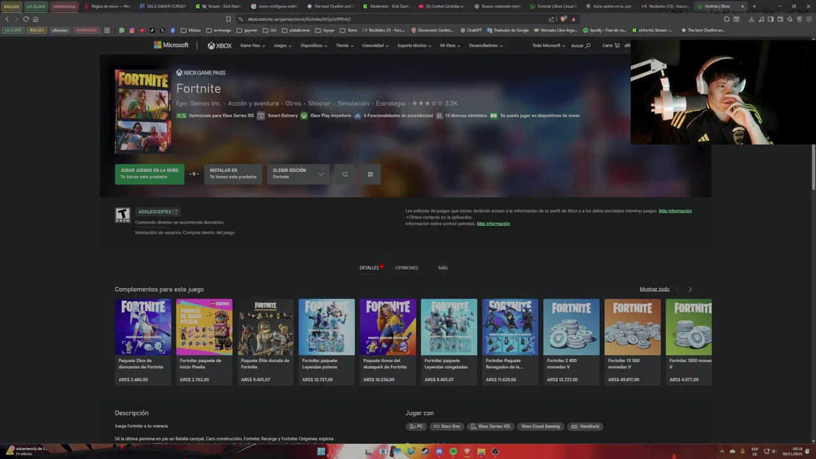Open Paquete Diva de diamantes add-on
Screen dimensions: 816x459
(143, 342)
